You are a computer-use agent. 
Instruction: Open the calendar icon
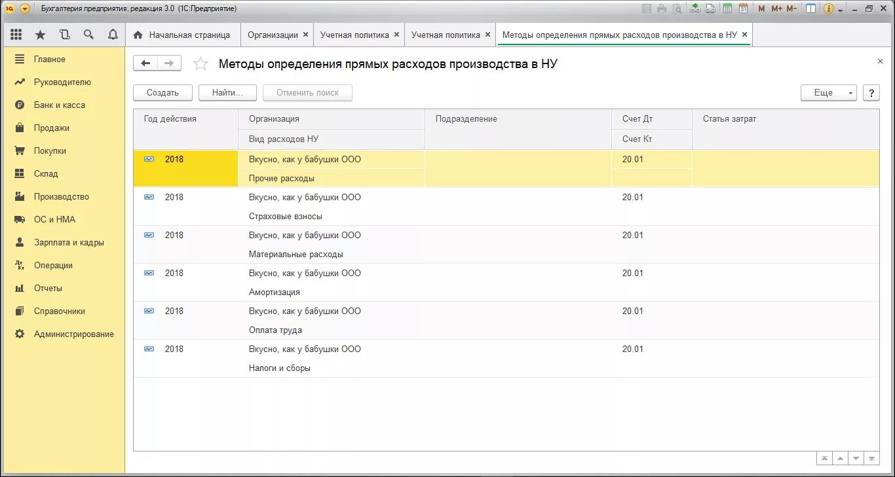tap(743, 9)
